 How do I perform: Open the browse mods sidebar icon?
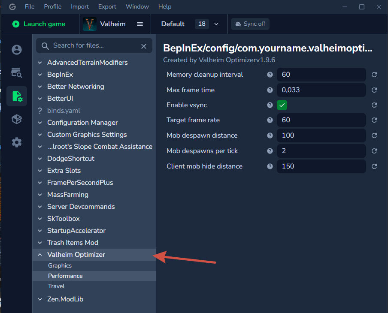click(17, 73)
